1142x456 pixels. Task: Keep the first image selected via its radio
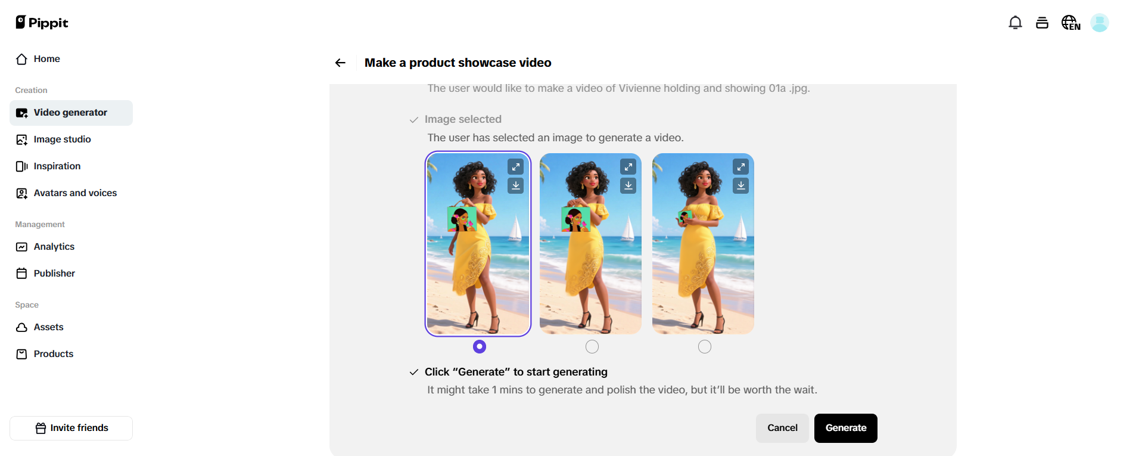click(478, 346)
